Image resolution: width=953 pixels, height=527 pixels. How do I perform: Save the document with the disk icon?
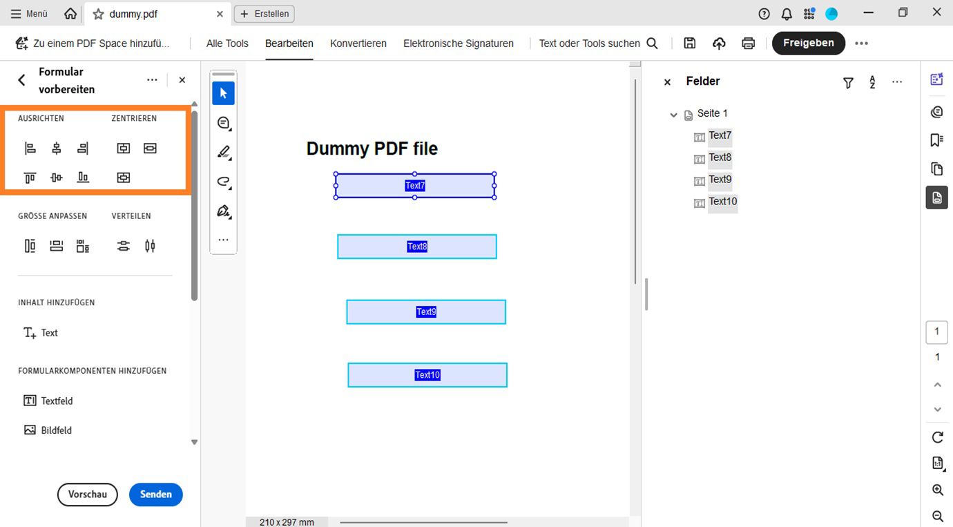(689, 43)
